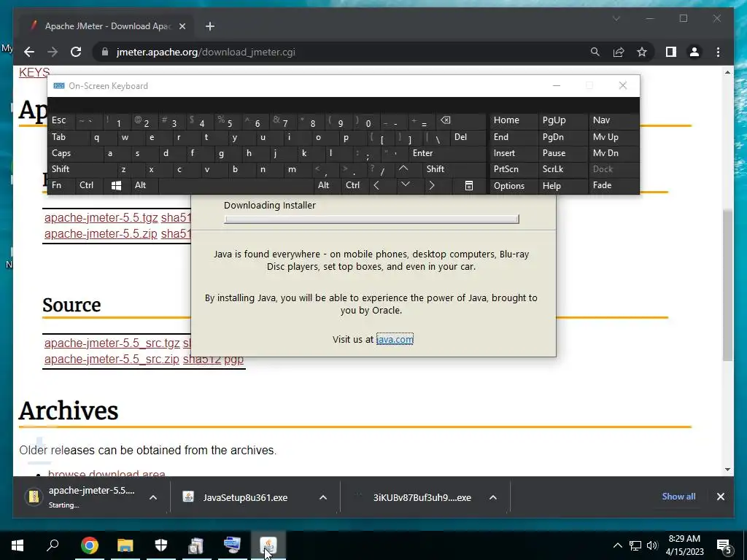This screenshot has width=747, height=560.
Task: Tap the context menu key on On-Screen Keyboard
Action: click(x=469, y=186)
